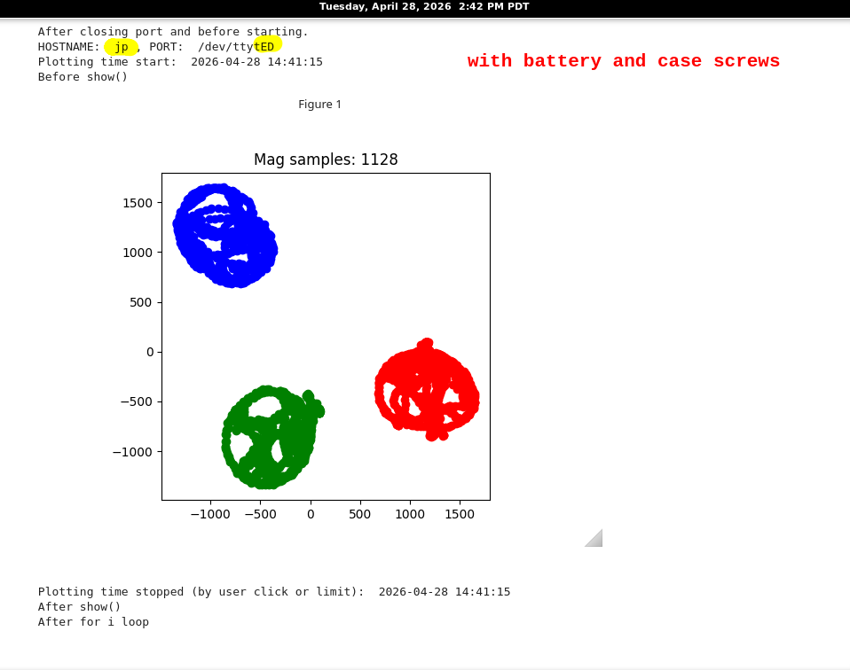Click the highlighted 'tED' port text

(x=265, y=46)
